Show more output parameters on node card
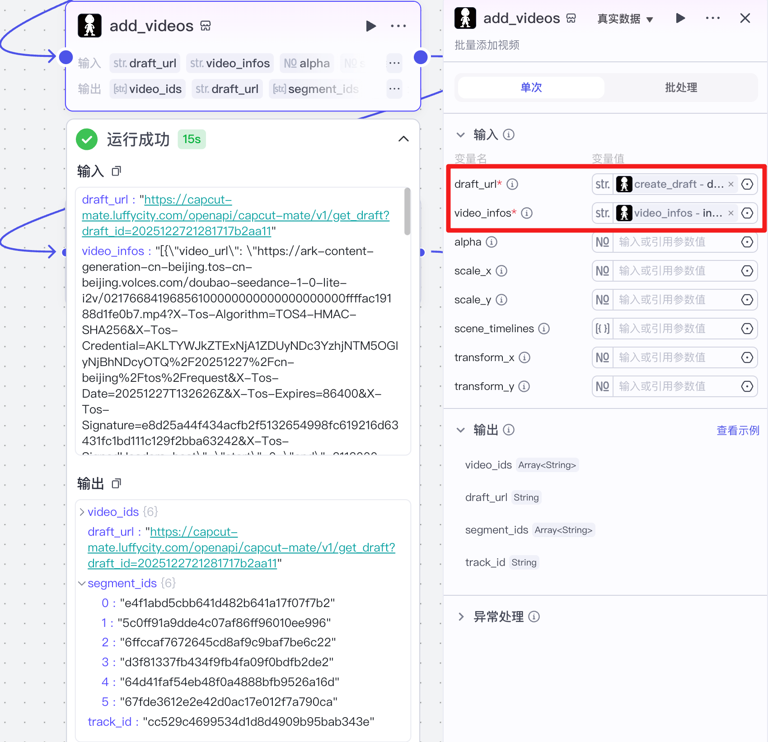This screenshot has width=768, height=742. (x=394, y=89)
